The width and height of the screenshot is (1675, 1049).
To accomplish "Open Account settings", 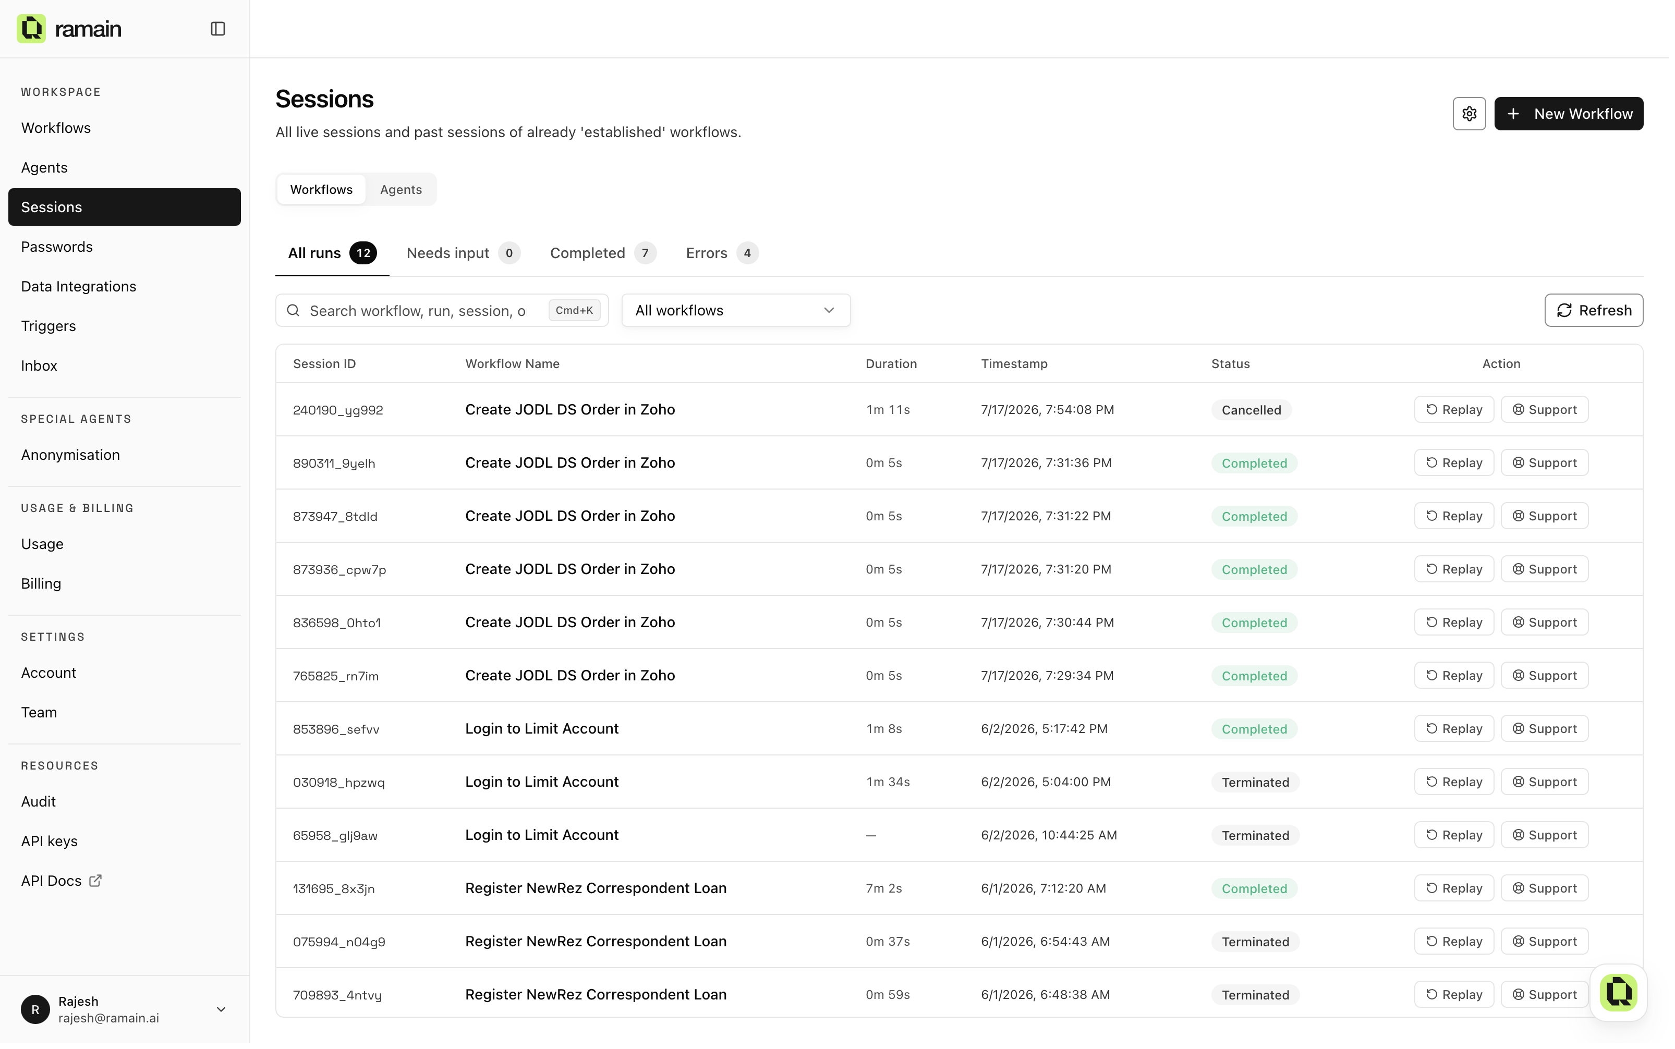I will (124, 672).
